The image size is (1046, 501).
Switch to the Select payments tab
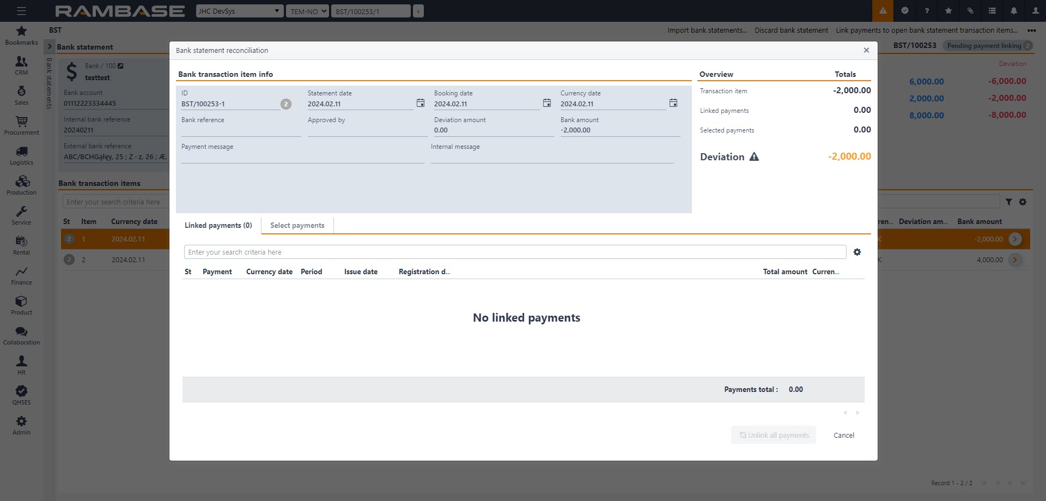point(297,226)
